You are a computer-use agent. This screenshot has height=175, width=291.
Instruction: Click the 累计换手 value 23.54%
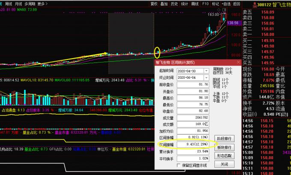click(193, 151)
